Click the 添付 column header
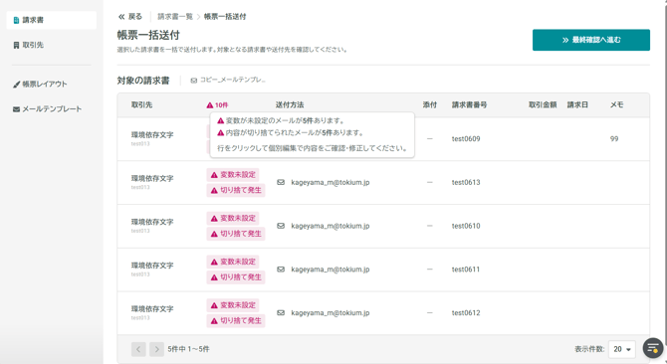The width and height of the screenshot is (667, 364). click(x=430, y=104)
